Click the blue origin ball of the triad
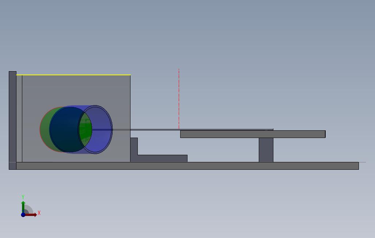Viewport: 375px width, 238px height. pyautogui.click(x=23, y=215)
